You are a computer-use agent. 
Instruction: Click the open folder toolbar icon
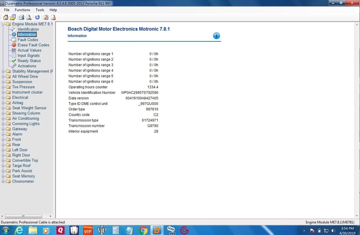[x=13, y=17]
